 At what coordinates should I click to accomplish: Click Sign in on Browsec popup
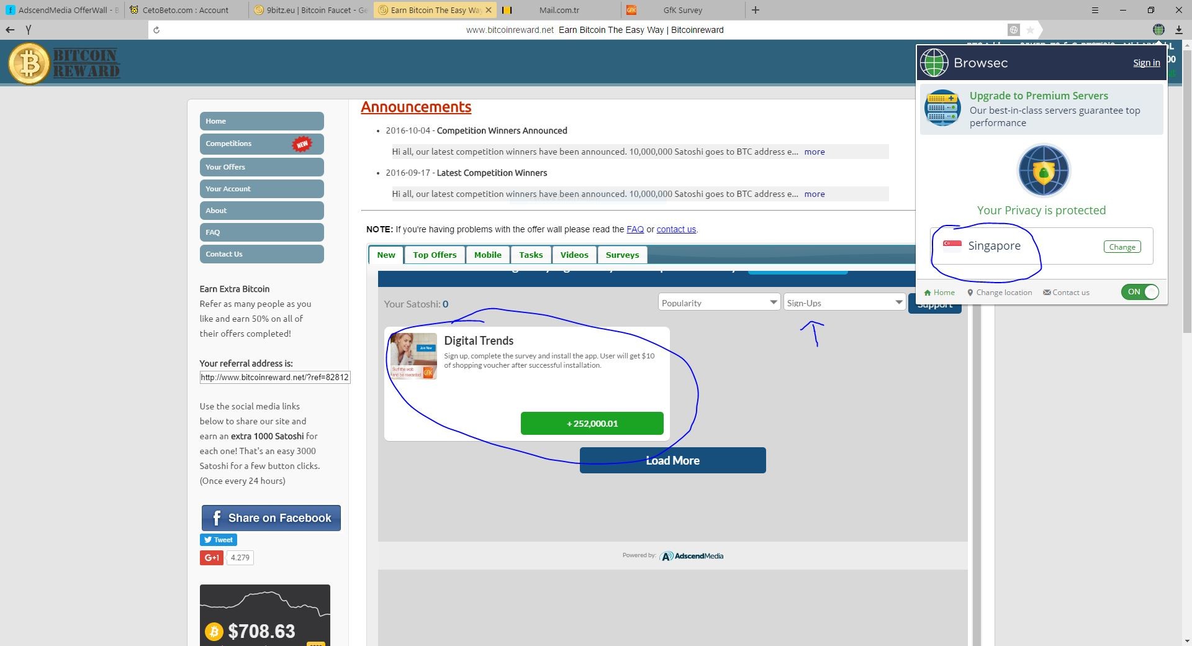(x=1146, y=63)
